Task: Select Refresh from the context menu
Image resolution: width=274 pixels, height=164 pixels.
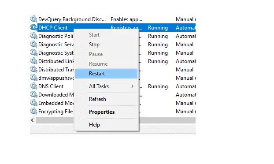Action: [106, 99]
